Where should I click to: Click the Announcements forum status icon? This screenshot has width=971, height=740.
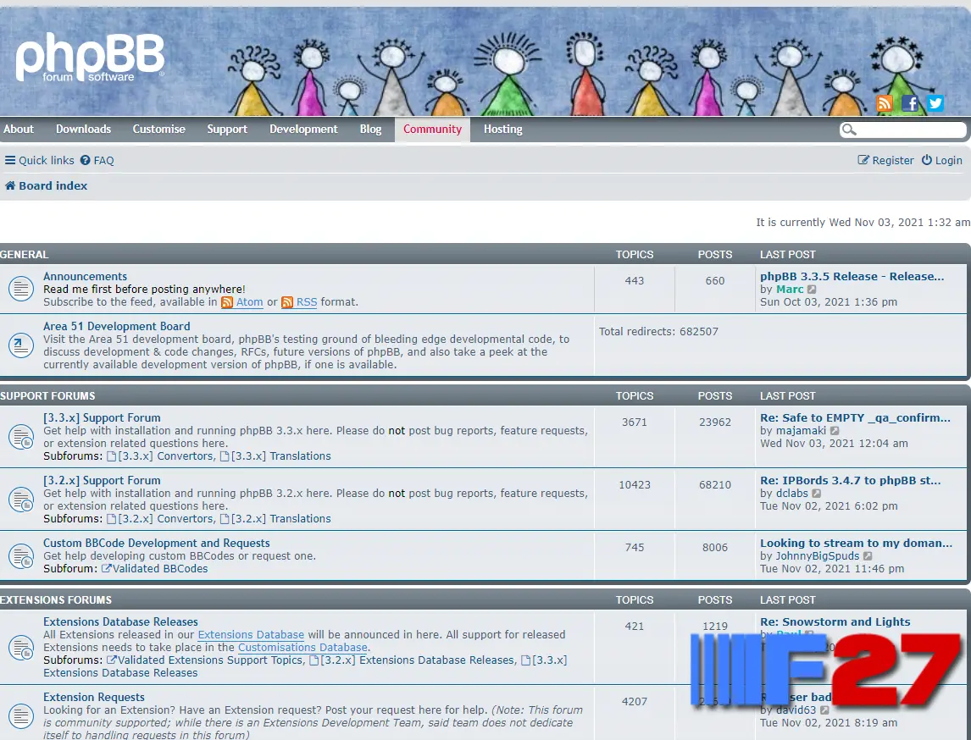[x=20, y=289]
